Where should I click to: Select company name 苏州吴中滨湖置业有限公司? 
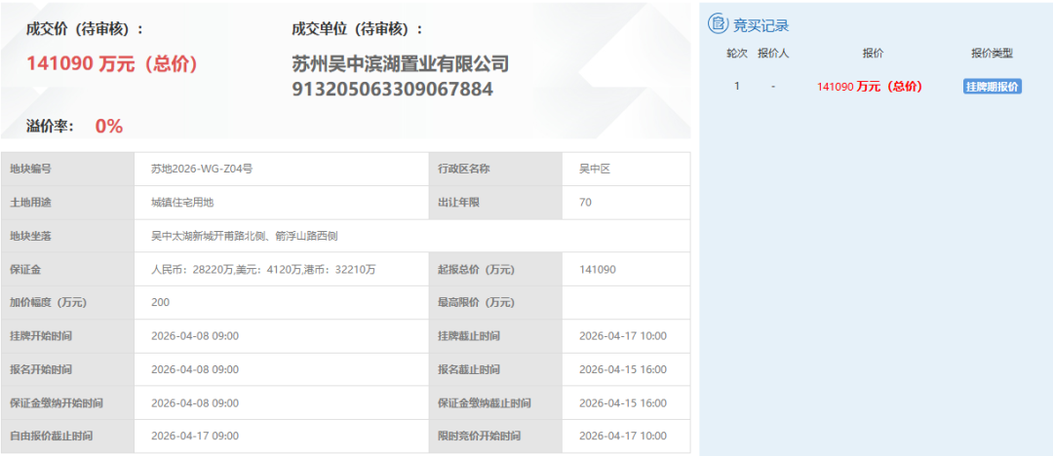(x=401, y=64)
